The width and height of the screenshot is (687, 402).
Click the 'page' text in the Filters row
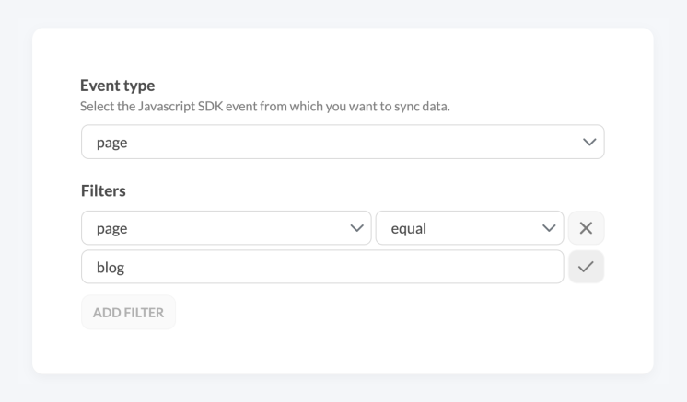tap(111, 229)
